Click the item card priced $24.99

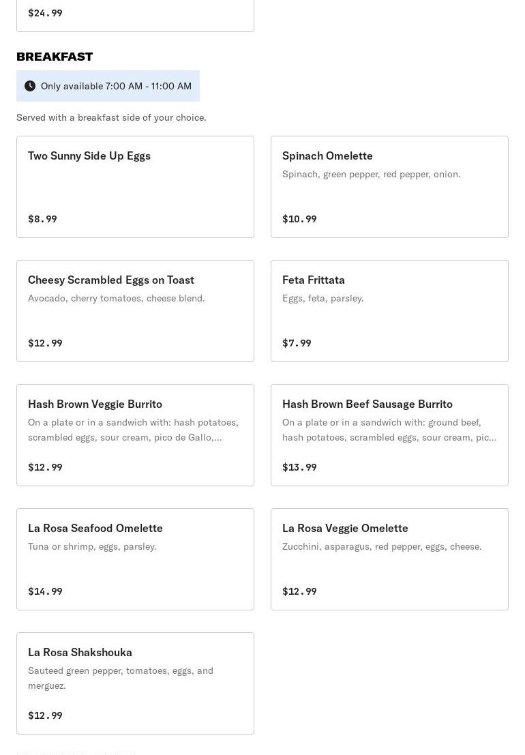pyautogui.click(x=135, y=15)
